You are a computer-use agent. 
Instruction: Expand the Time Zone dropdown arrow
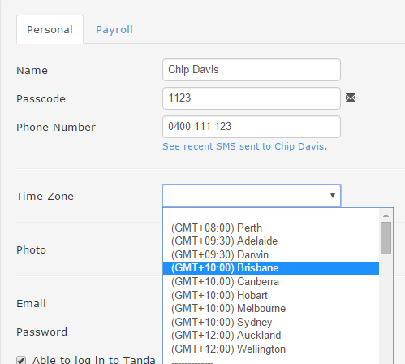tap(333, 195)
